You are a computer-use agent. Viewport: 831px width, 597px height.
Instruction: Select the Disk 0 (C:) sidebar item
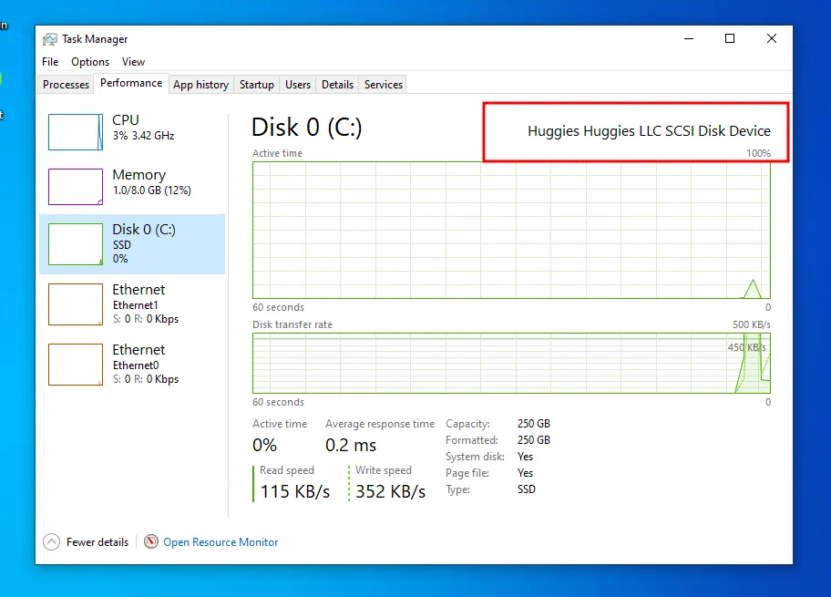pyautogui.click(x=132, y=243)
